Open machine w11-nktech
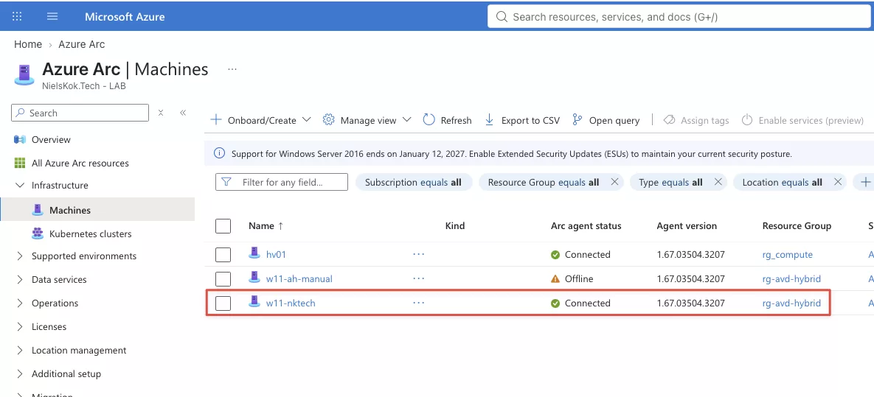 (x=291, y=303)
